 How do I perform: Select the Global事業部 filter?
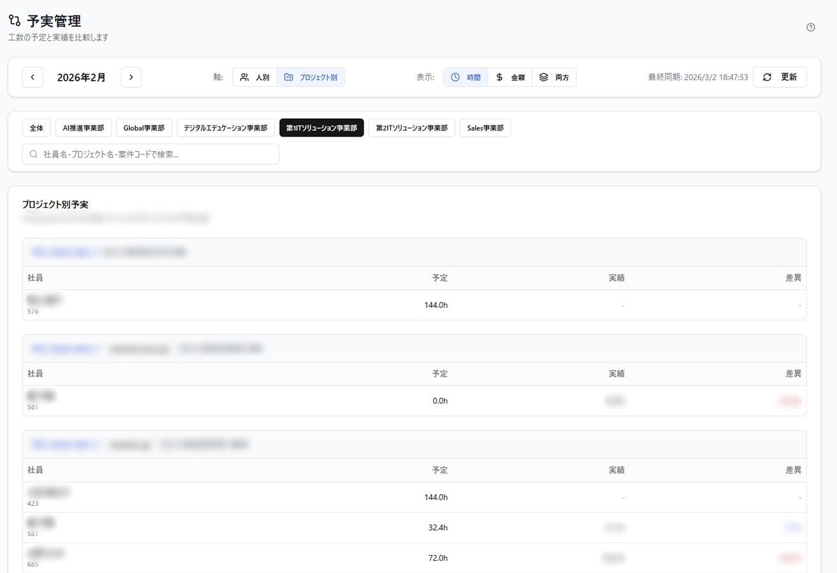click(144, 128)
